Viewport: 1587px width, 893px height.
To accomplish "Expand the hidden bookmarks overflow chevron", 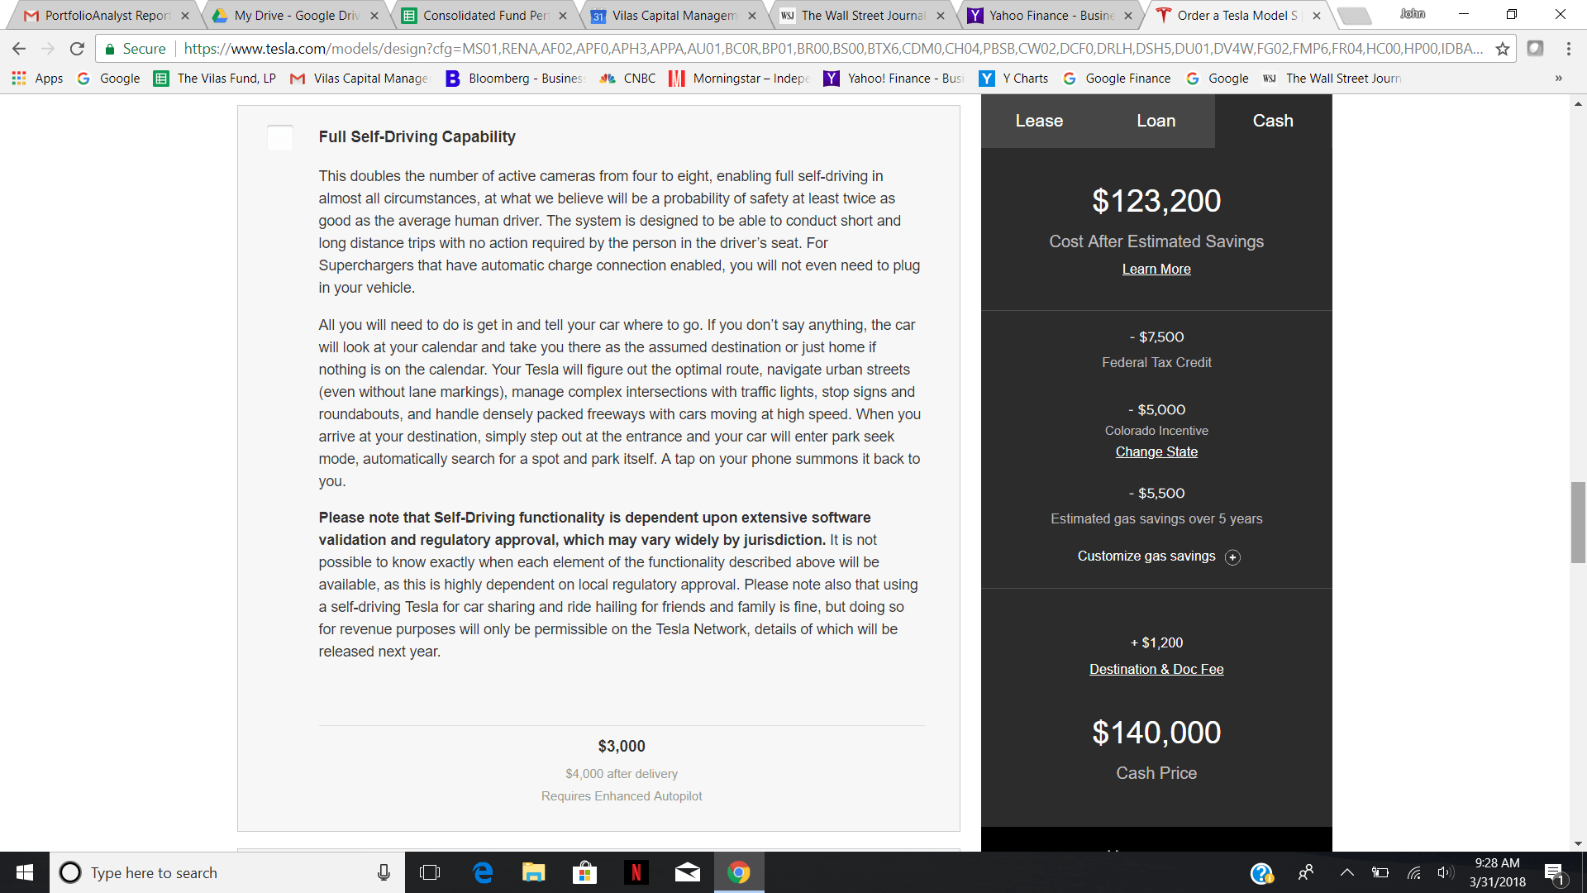I will pyautogui.click(x=1558, y=79).
